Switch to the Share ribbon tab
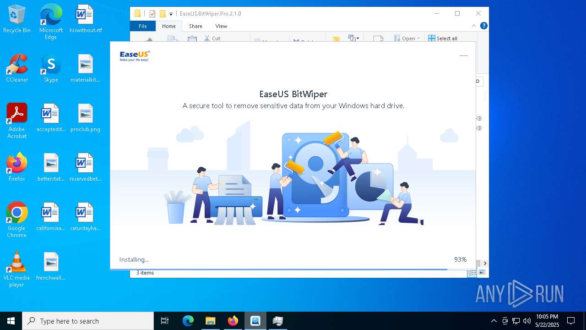586x330 pixels. point(195,26)
